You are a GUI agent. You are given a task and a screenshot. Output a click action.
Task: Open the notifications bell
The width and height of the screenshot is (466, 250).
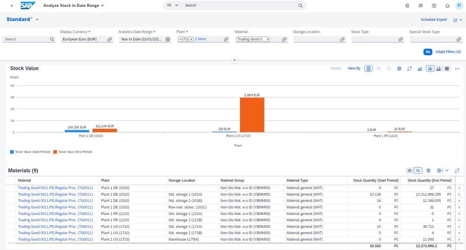(x=447, y=6)
